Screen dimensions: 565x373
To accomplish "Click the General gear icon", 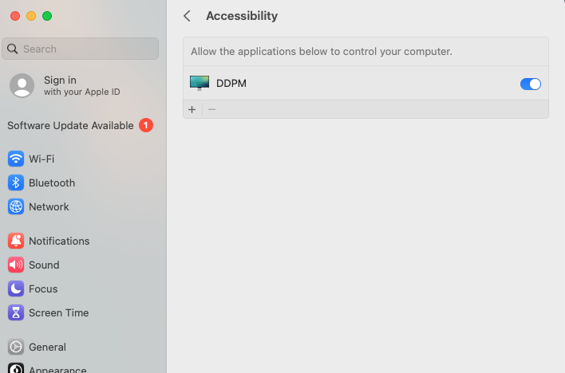I will [16, 347].
